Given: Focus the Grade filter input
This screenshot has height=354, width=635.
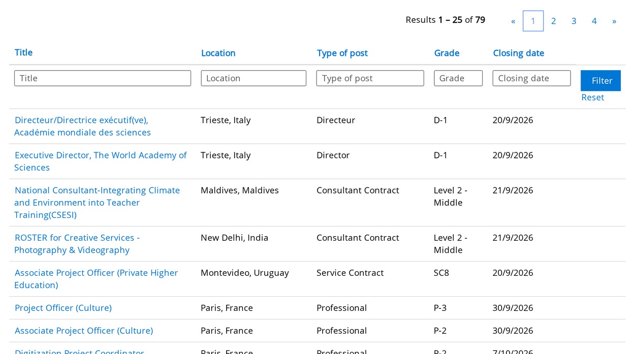Looking at the screenshot, I should pos(458,78).
